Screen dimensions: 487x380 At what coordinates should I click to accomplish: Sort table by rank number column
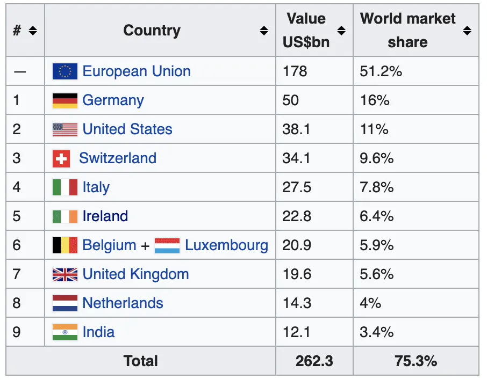[x=33, y=31]
